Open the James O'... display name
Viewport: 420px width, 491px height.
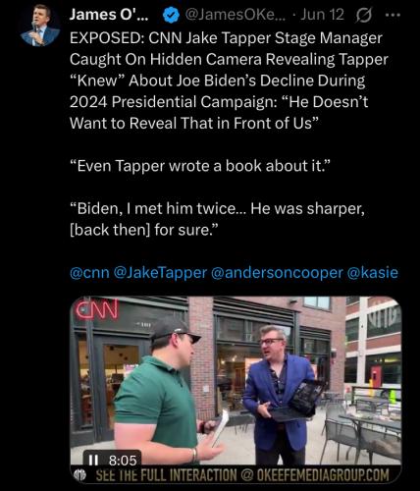coord(109,15)
